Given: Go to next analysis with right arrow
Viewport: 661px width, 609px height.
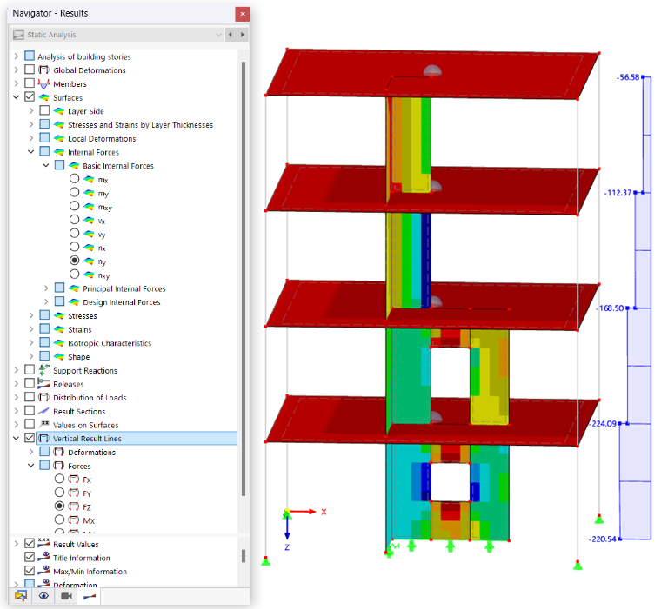Looking at the screenshot, I should click(243, 35).
